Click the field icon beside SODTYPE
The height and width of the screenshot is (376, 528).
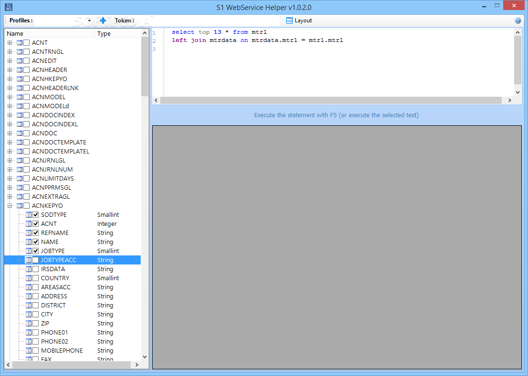[29, 214]
